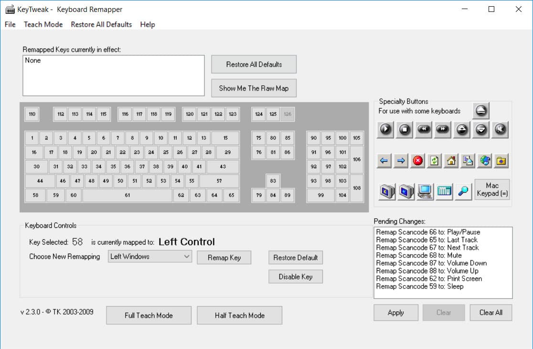533x349 pixels.
Task: Click Show Me The Raw Map
Action: [x=254, y=88]
